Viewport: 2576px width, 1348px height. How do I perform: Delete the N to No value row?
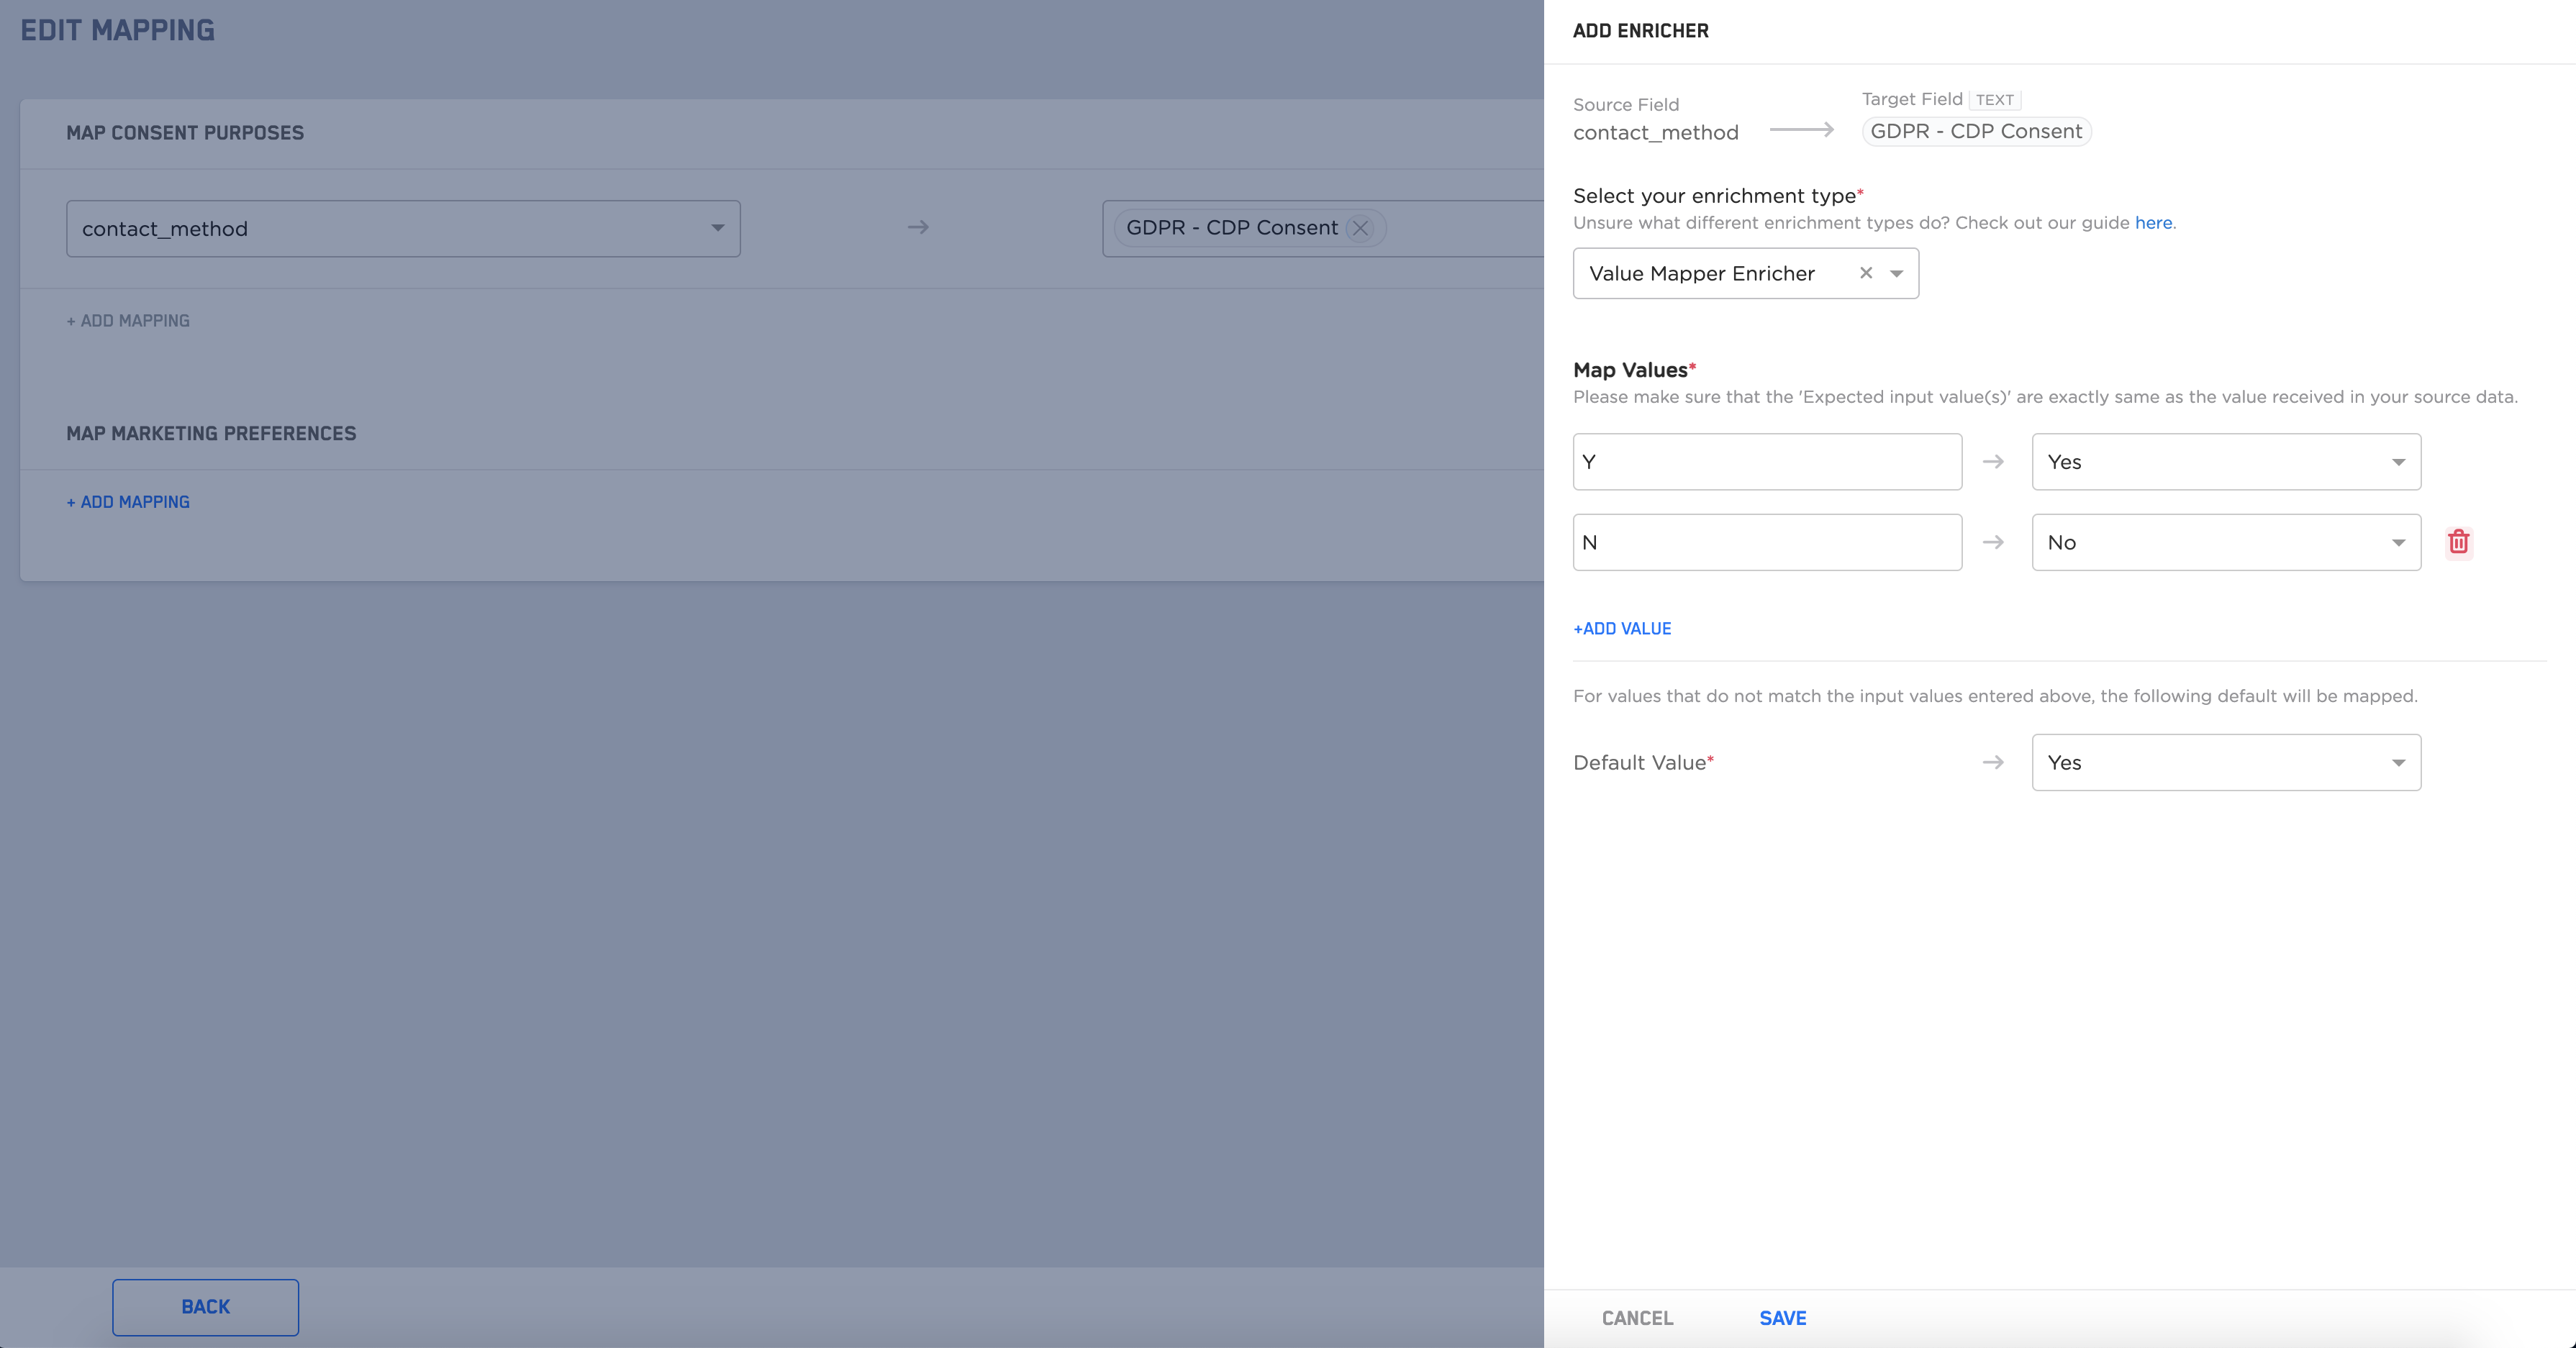(x=2458, y=542)
